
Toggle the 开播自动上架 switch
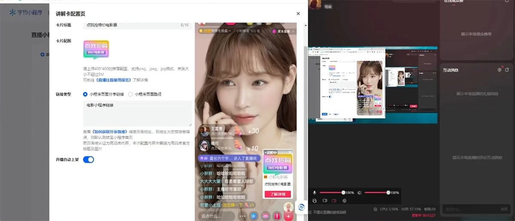point(88,160)
